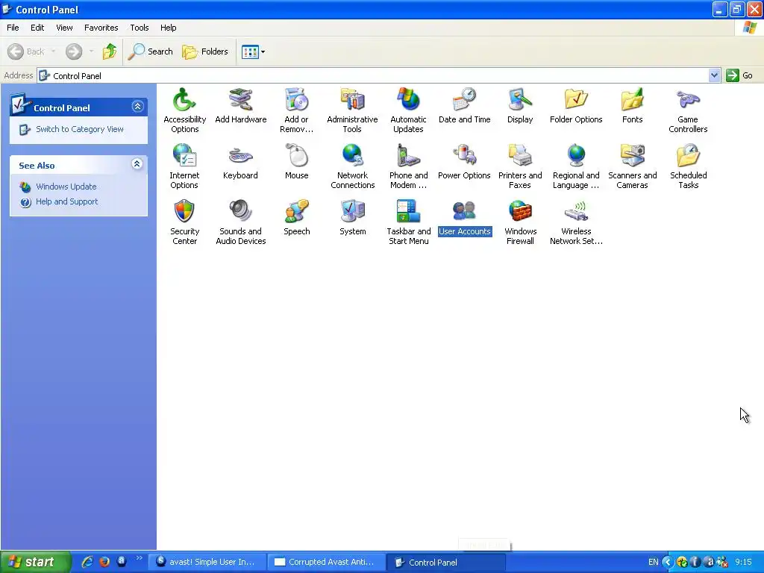Expand hidden Quick Launch icons chevron
This screenshot has height=573, width=764.
pos(140,558)
